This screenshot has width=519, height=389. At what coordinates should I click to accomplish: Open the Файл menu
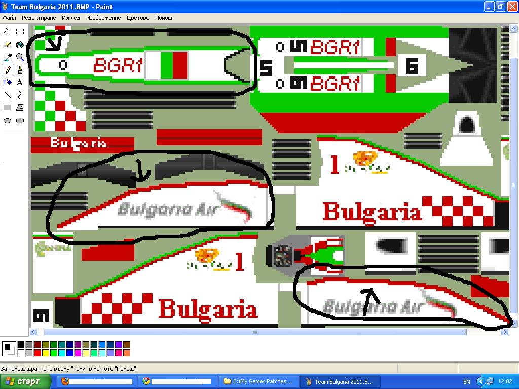9,18
